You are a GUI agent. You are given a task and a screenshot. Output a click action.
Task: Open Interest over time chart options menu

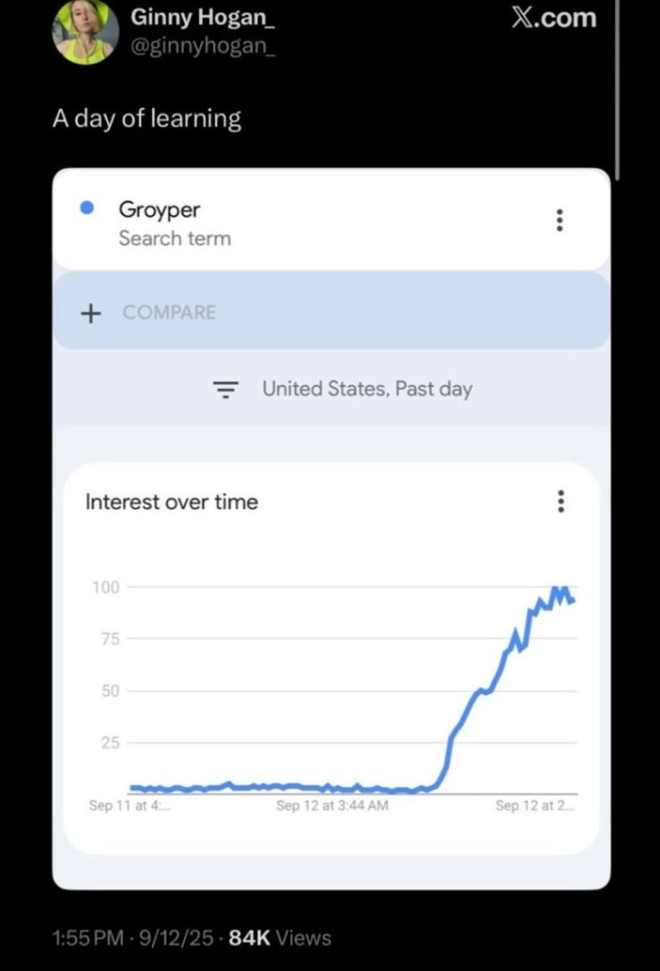pyautogui.click(x=561, y=501)
